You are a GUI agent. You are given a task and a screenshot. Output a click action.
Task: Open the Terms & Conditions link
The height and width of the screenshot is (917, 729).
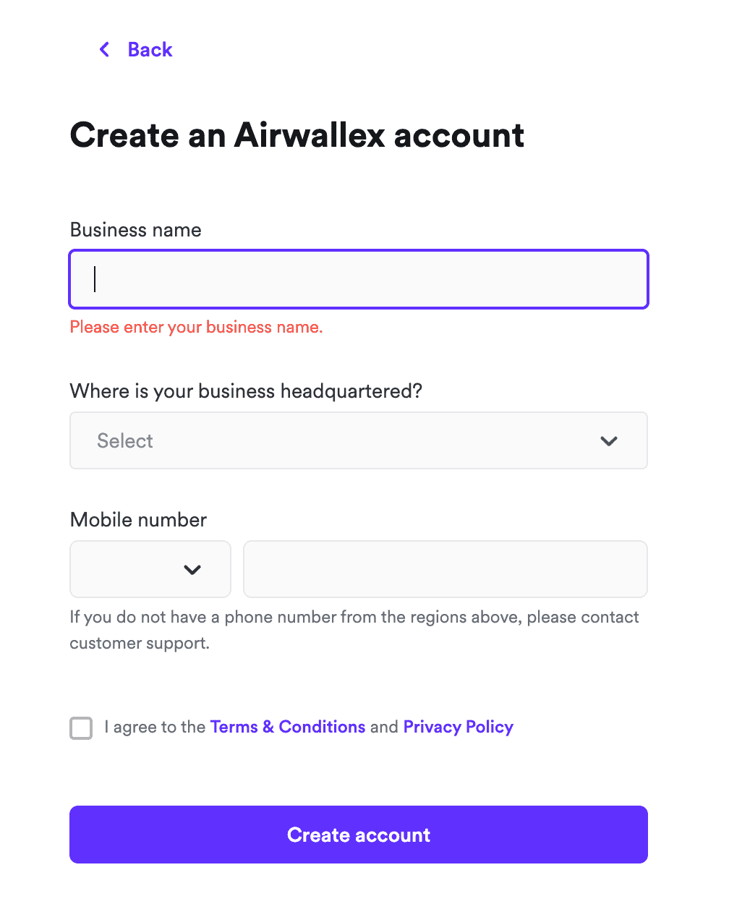point(288,727)
